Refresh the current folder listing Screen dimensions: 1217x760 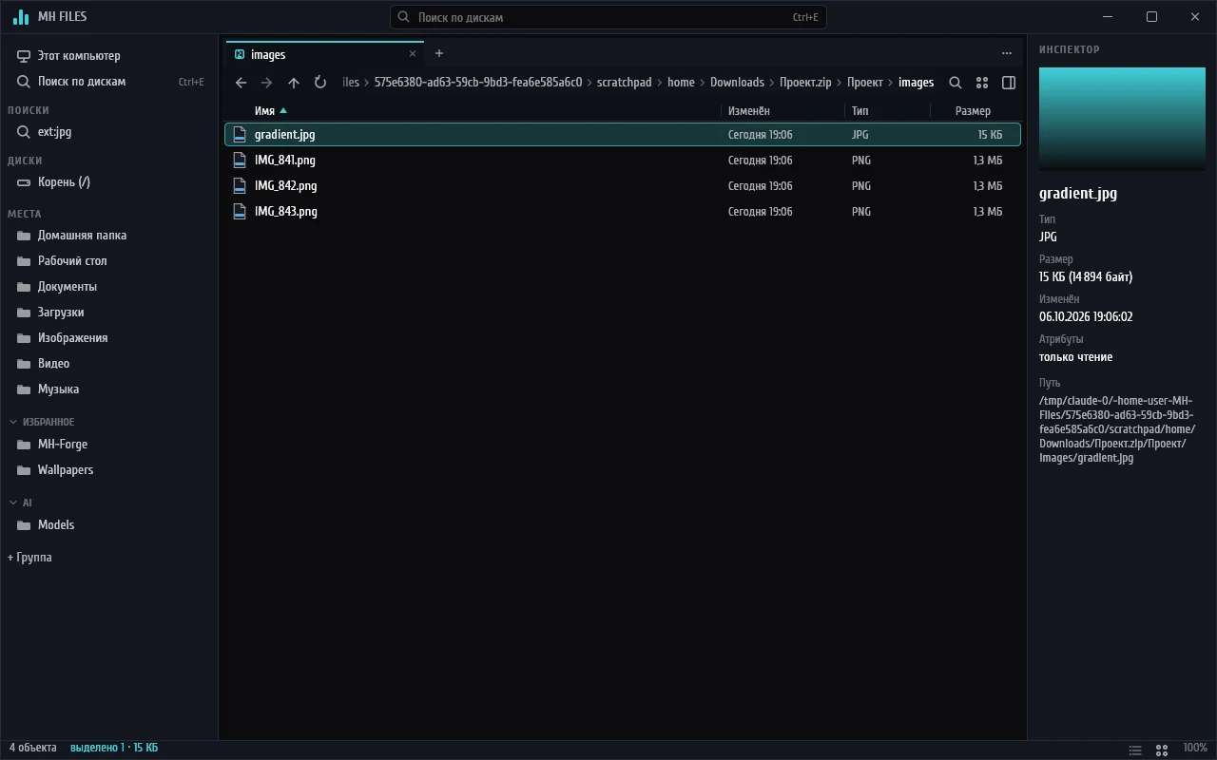(x=320, y=83)
